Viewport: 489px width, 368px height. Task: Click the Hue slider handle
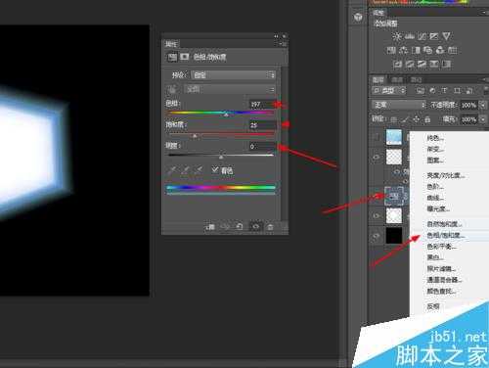[x=226, y=115]
